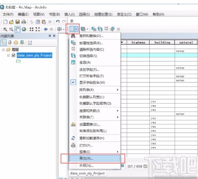Collapse data_osm_ply_Project layer node
198x179 pixels.
coord(8,55)
